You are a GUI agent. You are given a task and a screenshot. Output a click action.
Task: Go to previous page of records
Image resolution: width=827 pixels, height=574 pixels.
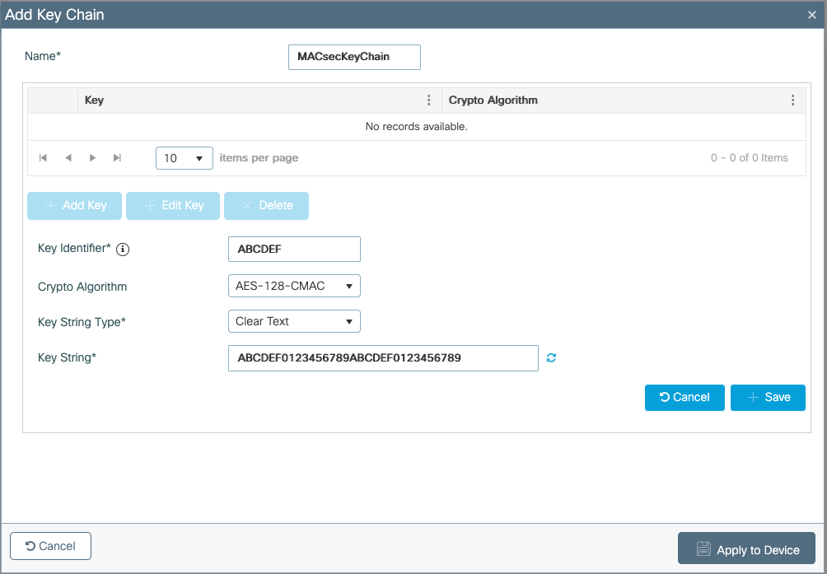pos(68,157)
